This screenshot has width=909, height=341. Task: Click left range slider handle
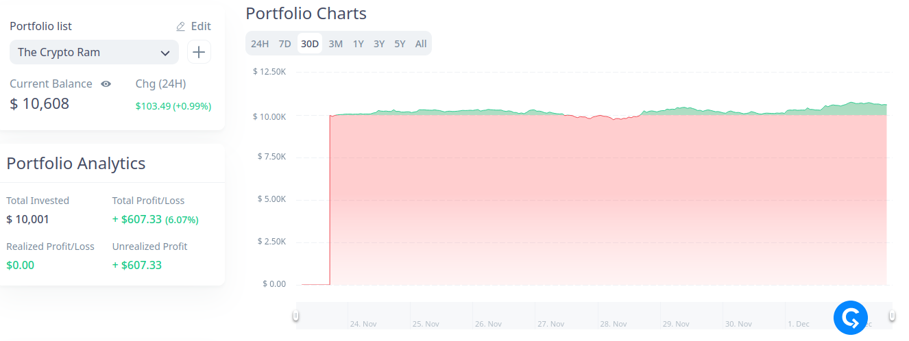click(x=295, y=316)
